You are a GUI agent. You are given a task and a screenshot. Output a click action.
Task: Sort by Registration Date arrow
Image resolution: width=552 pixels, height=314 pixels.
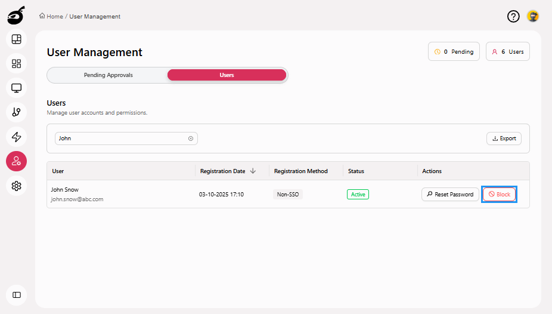[253, 171]
